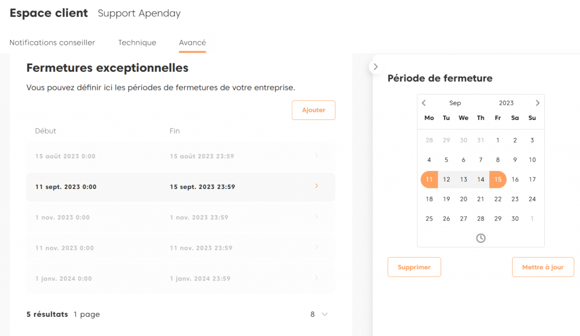Switch to Notifications conseiller tab
Image resolution: width=580 pixels, height=336 pixels.
pos(52,42)
